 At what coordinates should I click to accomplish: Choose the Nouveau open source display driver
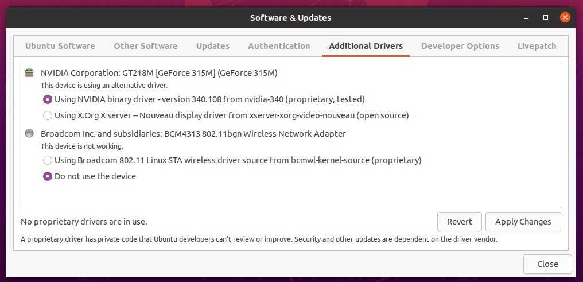click(48, 115)
